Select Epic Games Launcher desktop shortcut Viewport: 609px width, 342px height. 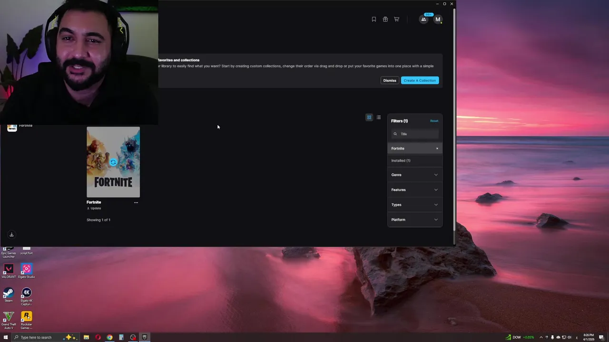point(9,253)
